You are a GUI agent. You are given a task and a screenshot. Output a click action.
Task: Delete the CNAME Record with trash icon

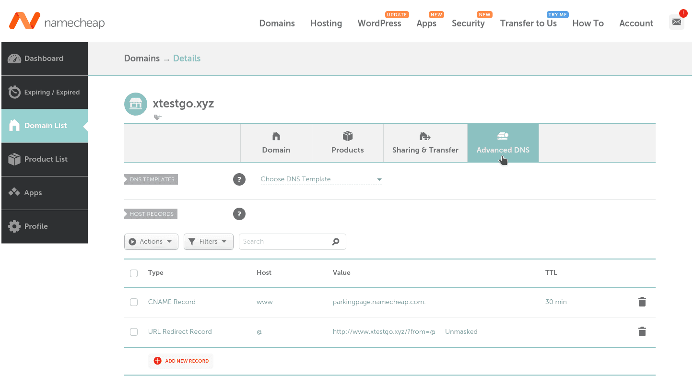(642, 302)
